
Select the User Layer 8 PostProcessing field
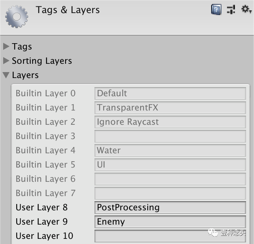point(170,207)
